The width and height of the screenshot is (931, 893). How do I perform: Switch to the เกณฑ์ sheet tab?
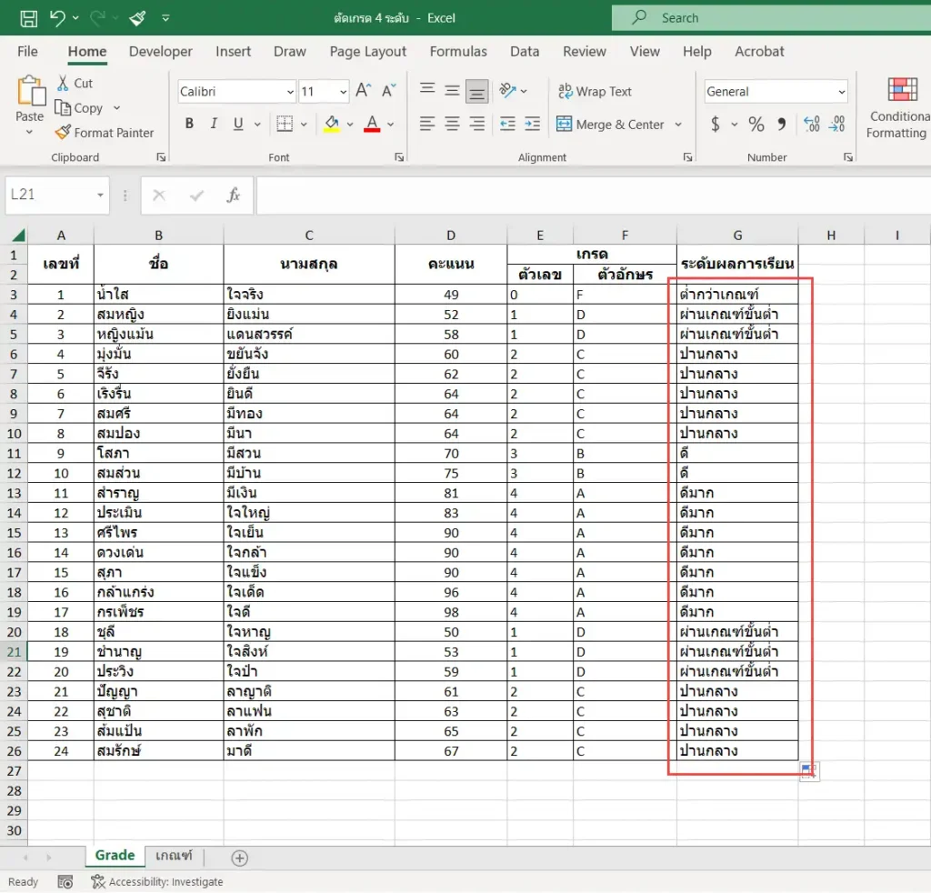[174, 856]
